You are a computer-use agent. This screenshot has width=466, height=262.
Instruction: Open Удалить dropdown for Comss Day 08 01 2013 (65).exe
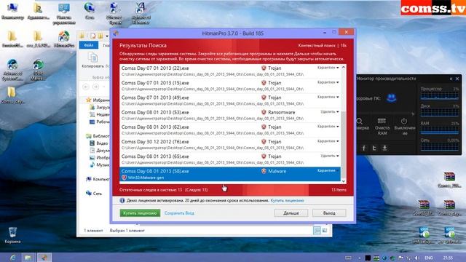coord(330,156)
